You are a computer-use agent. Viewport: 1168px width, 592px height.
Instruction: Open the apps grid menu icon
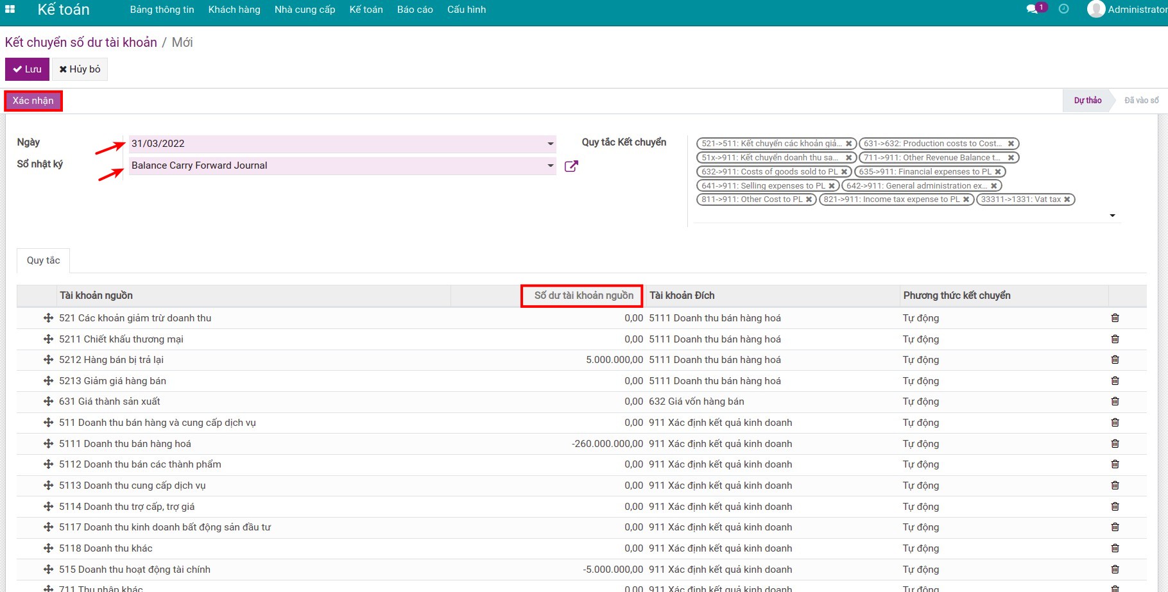[x=10, y=10]
